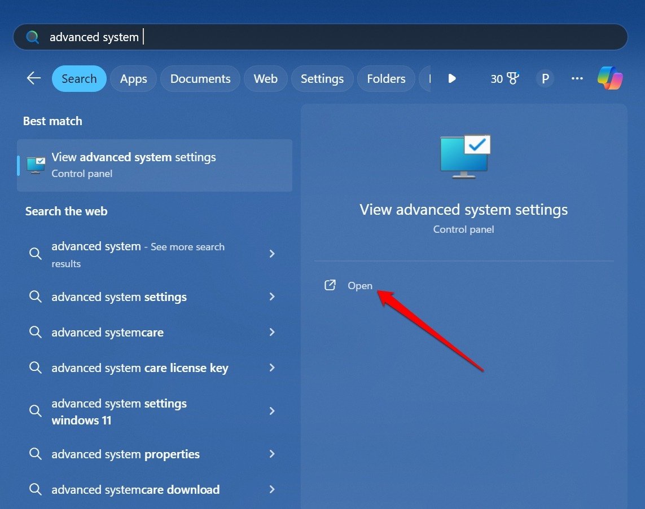Viewport: 645px width, 509px height.
Task: Open the Copilot icon
Action: tap(610, 78)
